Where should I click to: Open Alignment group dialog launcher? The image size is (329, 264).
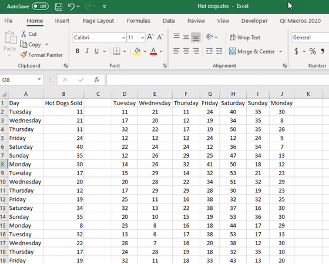(284, 66)
